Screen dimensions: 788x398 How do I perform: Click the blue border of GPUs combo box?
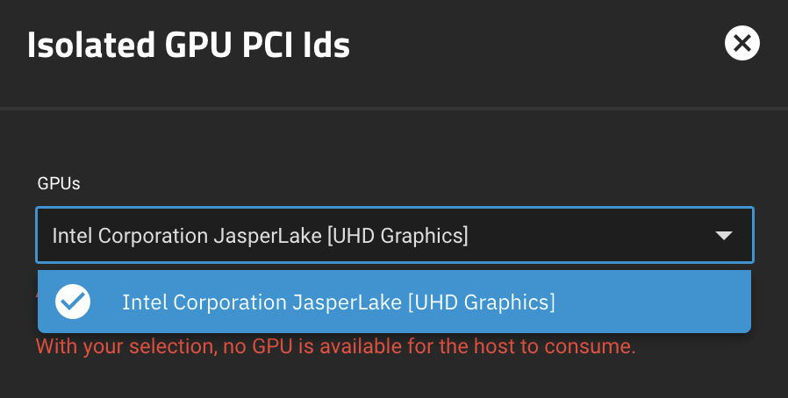395,208
